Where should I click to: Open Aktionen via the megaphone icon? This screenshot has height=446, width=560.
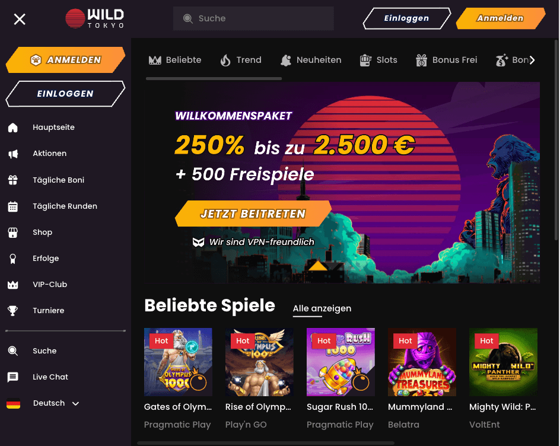(13, 154)
